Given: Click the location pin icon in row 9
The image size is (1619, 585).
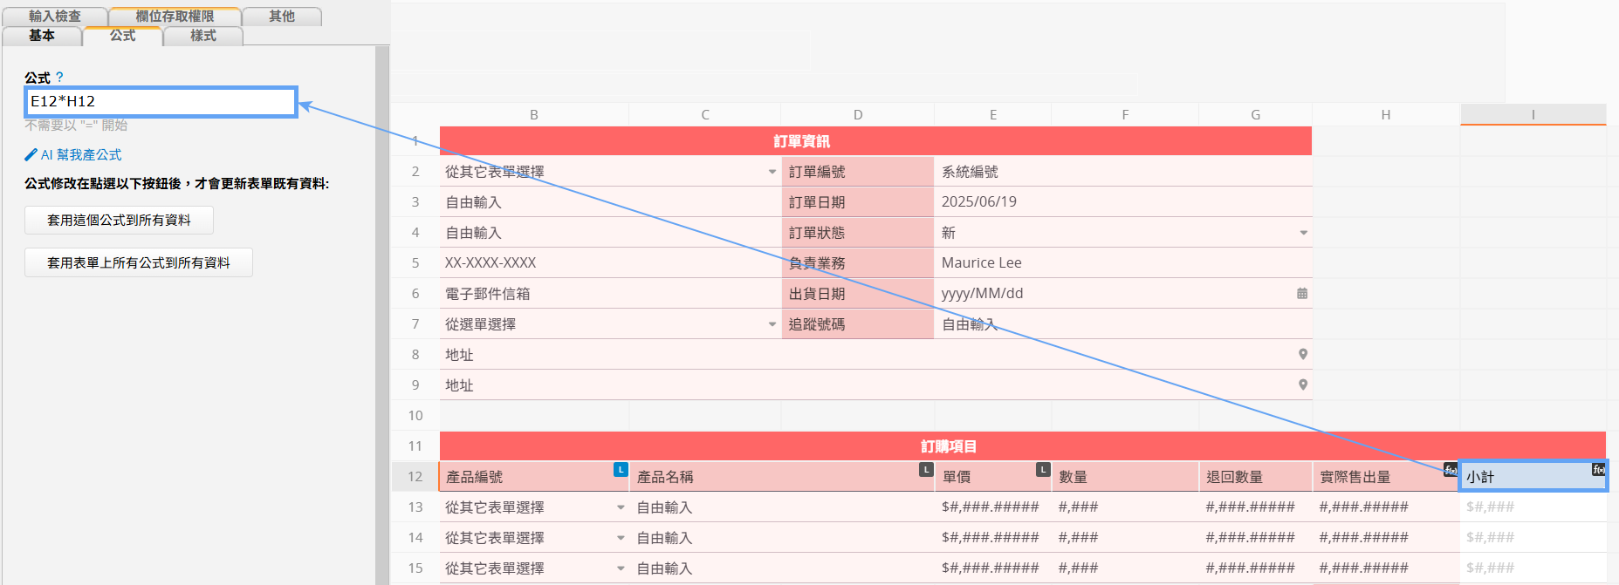Looking at the screenshot, I should pyautogui.click(x=1302, y=384).
